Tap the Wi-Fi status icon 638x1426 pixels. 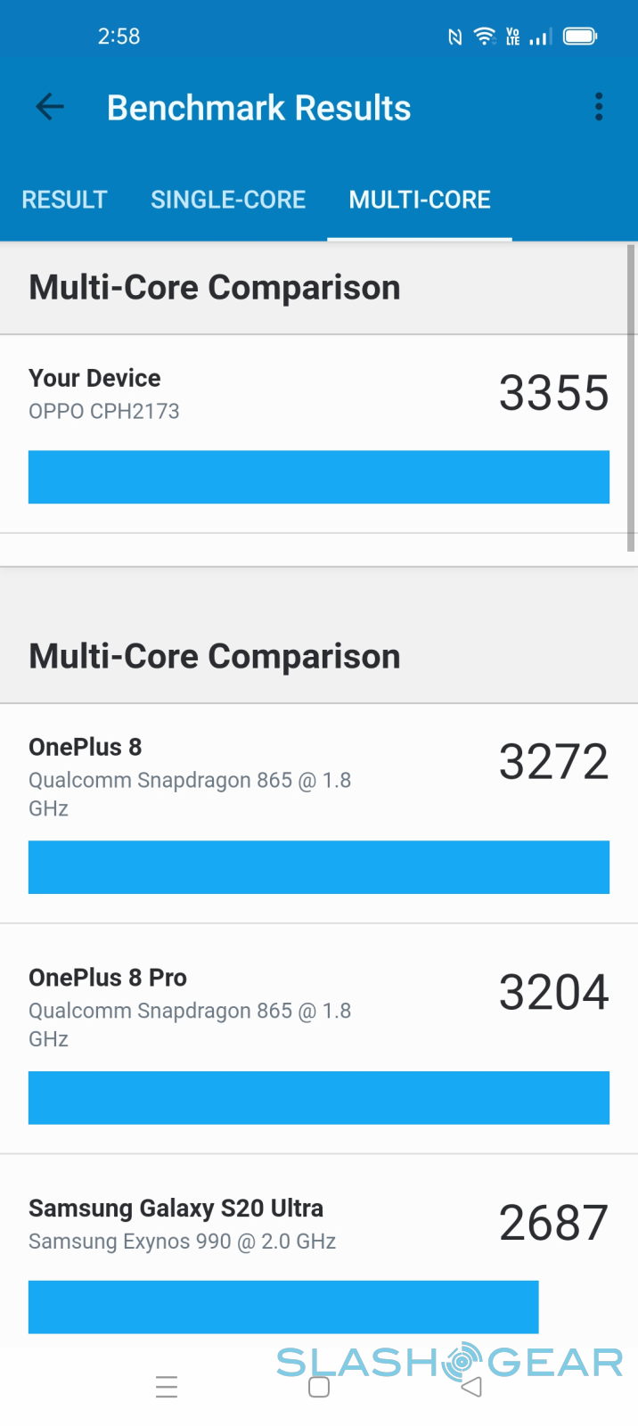click(484, 36)
